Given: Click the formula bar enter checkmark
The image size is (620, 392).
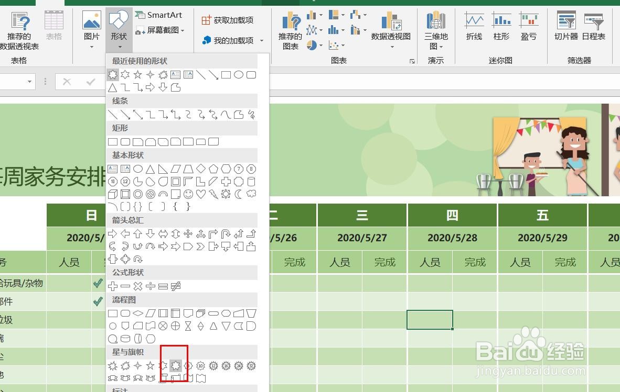Looking at the screenshot, I should coord(91,82).
